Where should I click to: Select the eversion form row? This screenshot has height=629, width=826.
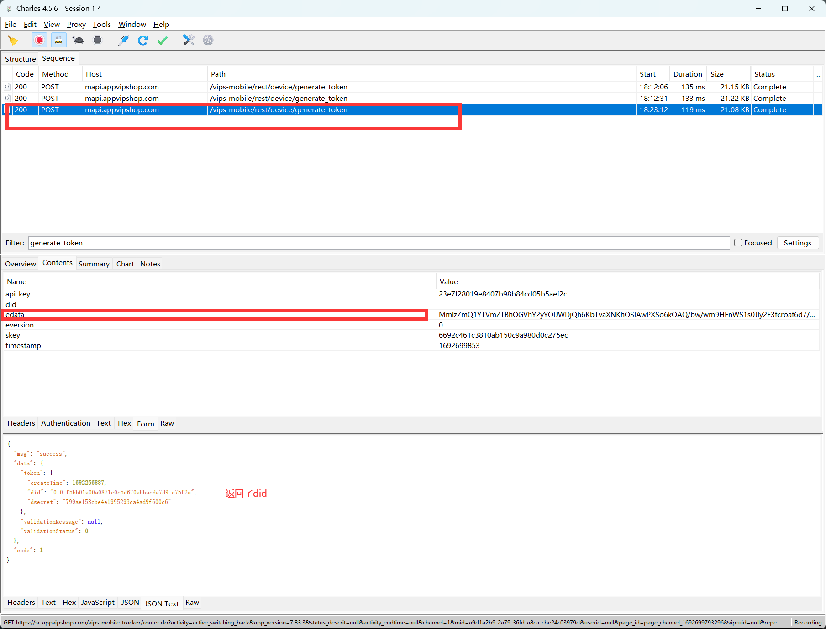click(411, 325)
